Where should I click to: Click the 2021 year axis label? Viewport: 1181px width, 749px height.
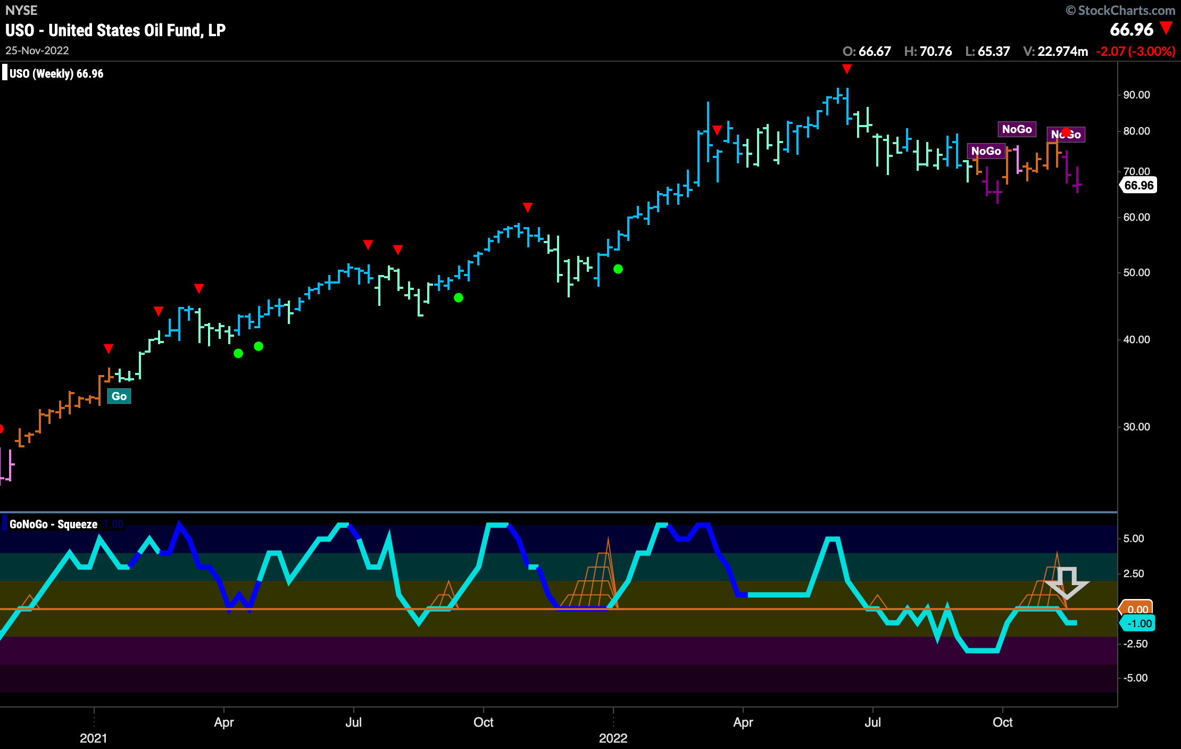tap(94, 738)
